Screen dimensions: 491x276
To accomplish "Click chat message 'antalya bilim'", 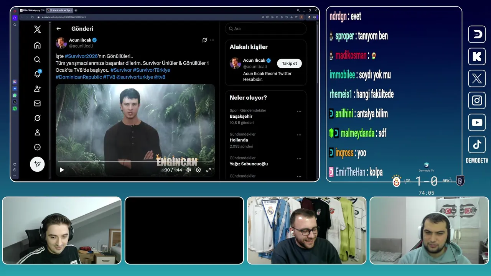I will click(x=372, y=114).
